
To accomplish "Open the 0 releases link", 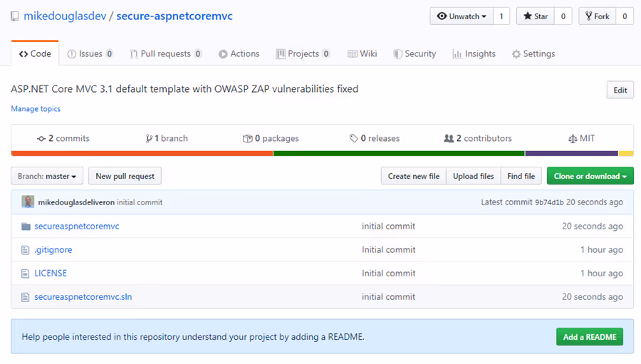I will tap(375, 138).
